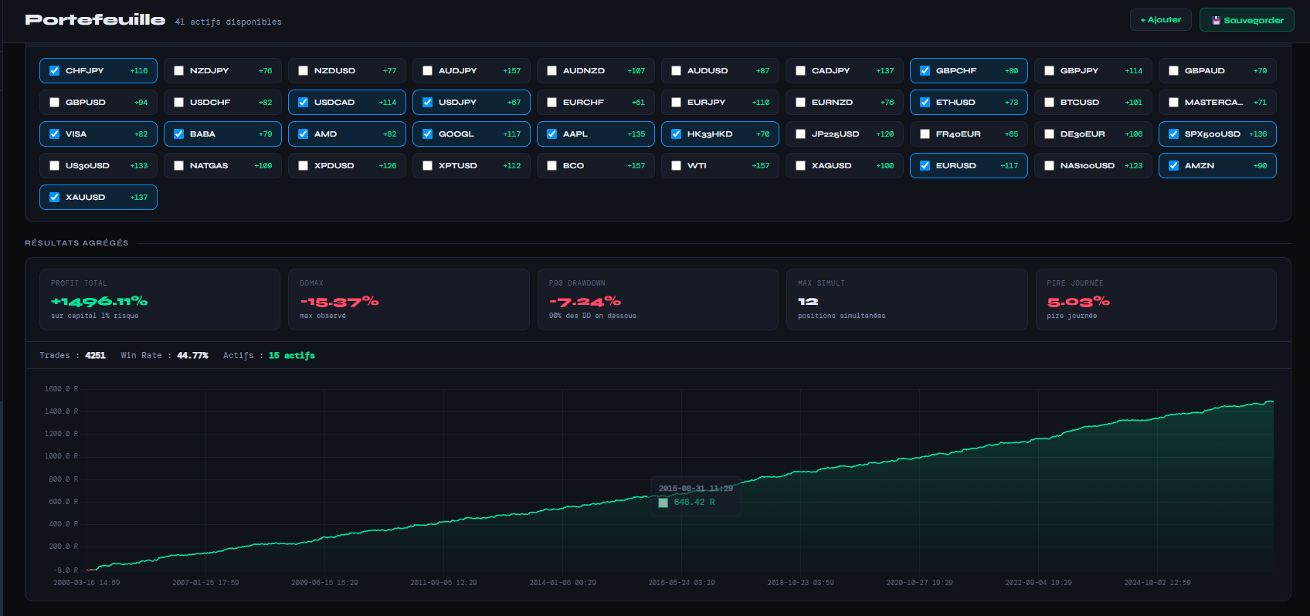The width and height of the screenshot is (1310, 616).
Task: Save the portfolio with Sauvegarder
Action: (1247, 20)
